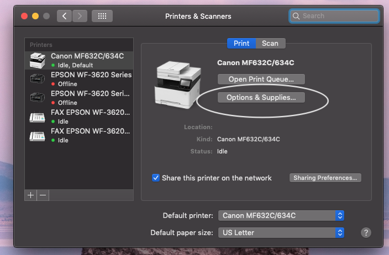Screen dimensions: 389x255
Task: Click the EPSON WF-3620 Seri... printer icon
Action: point(38,97)
